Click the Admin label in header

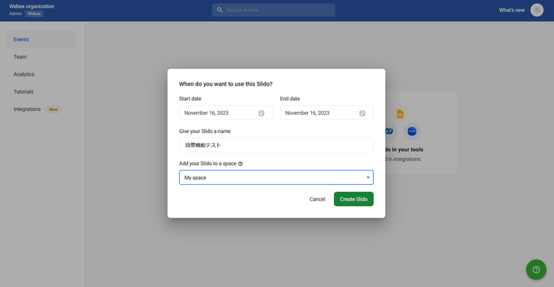16,14
